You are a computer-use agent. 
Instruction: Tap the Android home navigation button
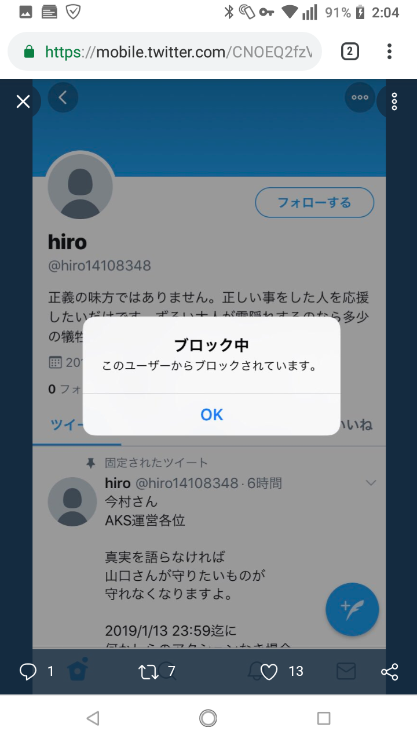click(x=208, y=718)
